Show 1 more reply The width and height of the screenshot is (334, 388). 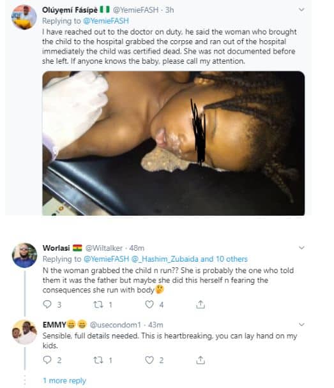[x=65, y=380]
